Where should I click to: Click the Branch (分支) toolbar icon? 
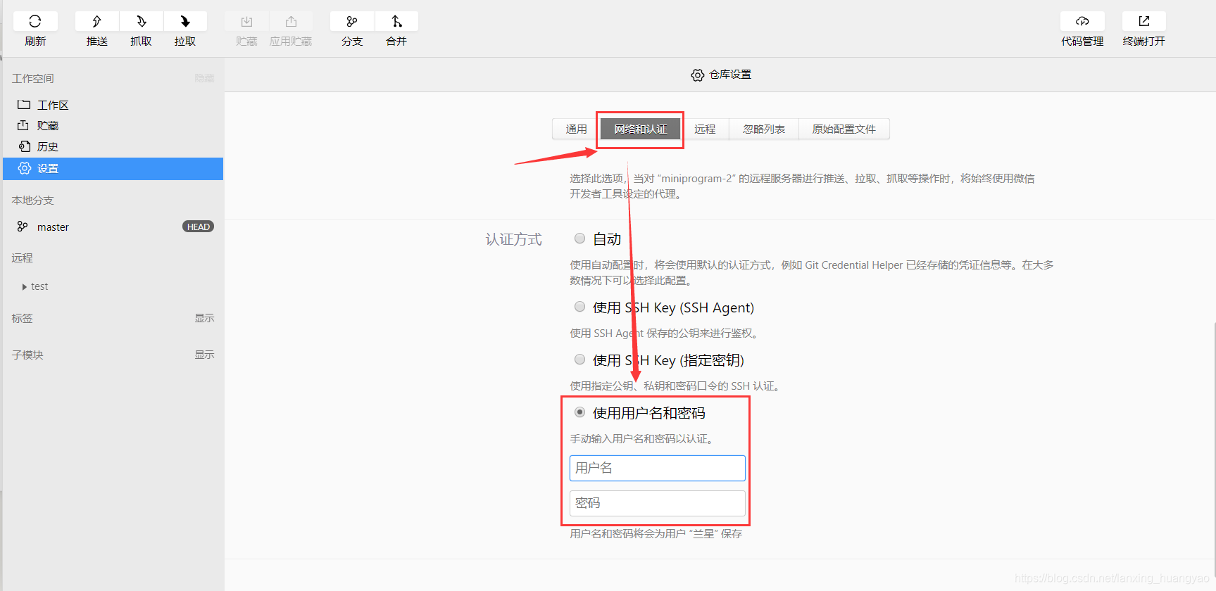[352, 22]
